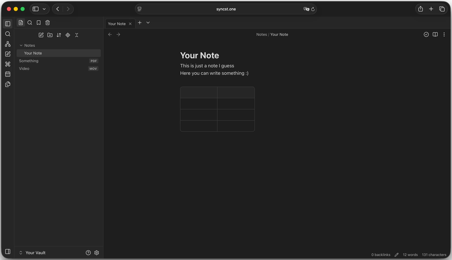
Task: Open the trash tab in sidebar
Action: (x=47, y=23)
